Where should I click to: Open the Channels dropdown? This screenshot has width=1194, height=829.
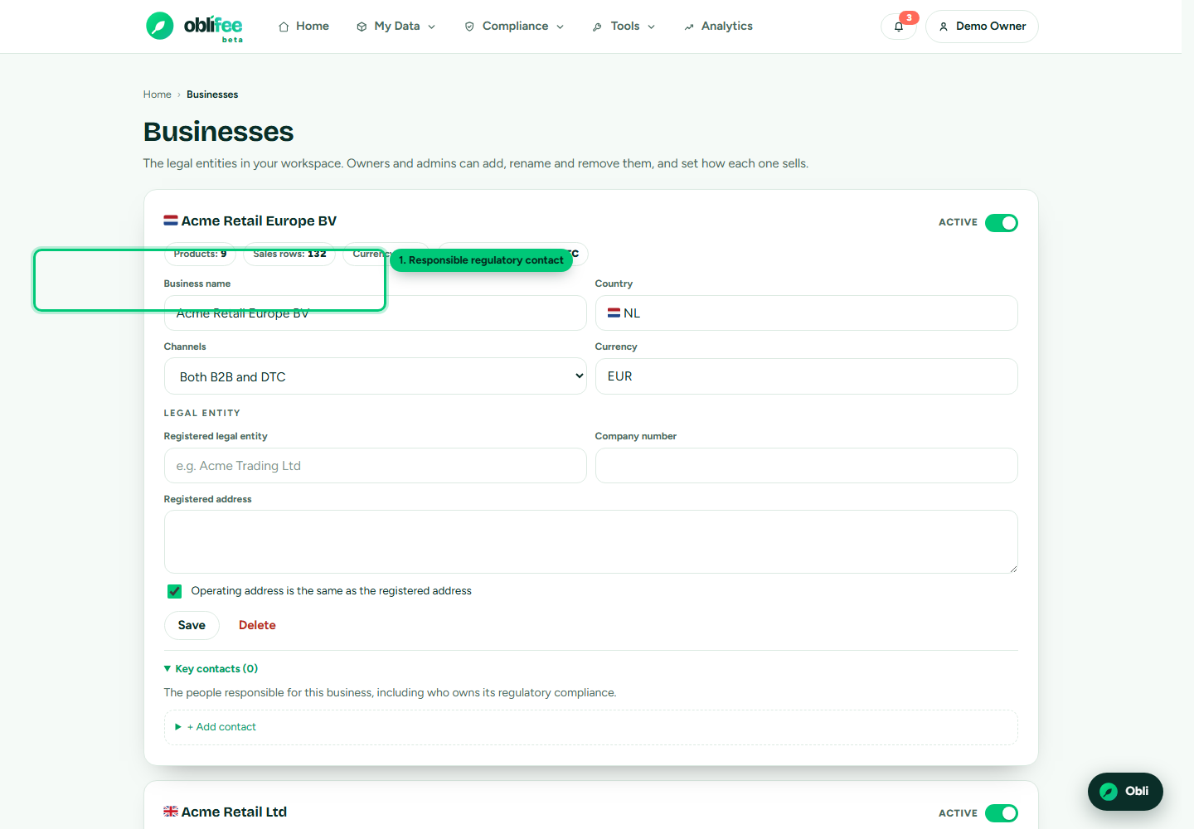(375, 376)
